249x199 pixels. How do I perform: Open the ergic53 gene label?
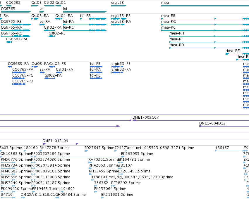(x=117, y=3)
